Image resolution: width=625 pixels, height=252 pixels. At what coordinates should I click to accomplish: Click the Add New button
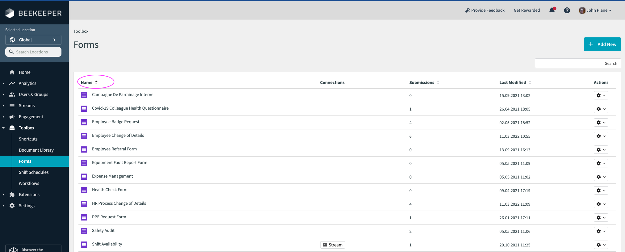pos(602,44)
